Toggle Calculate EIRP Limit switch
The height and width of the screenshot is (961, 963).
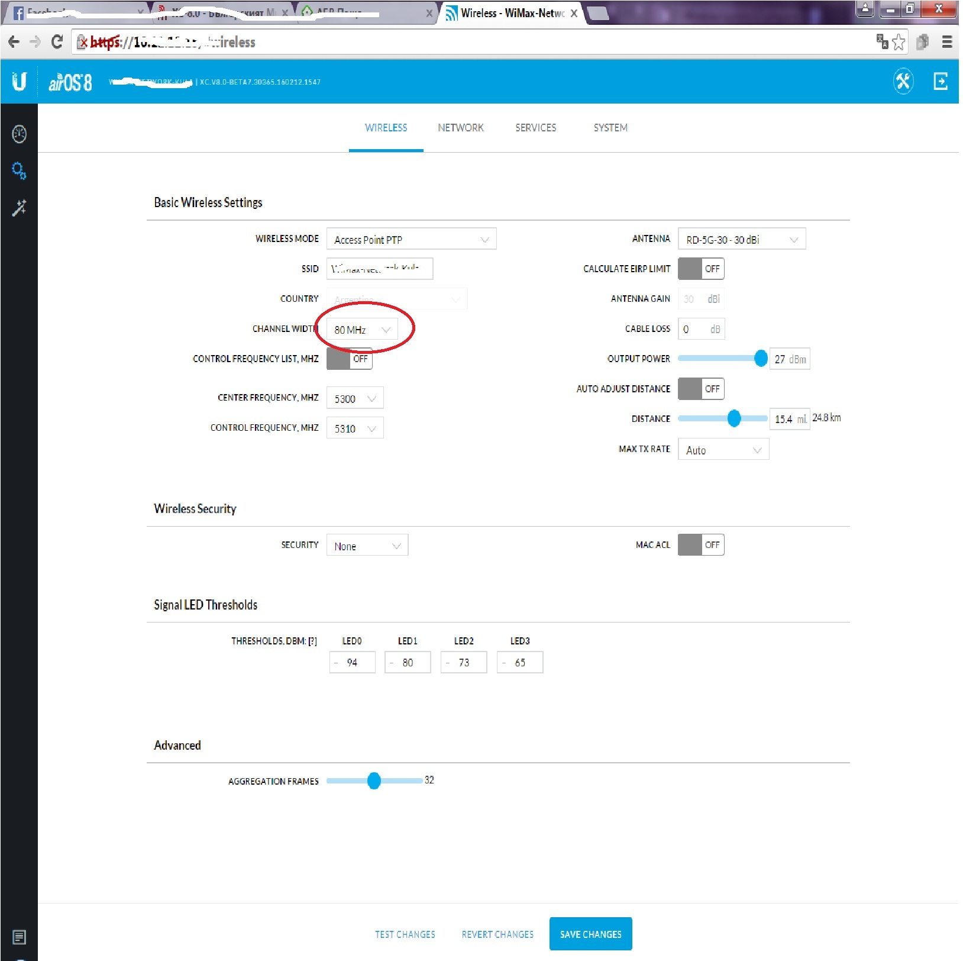700,269
